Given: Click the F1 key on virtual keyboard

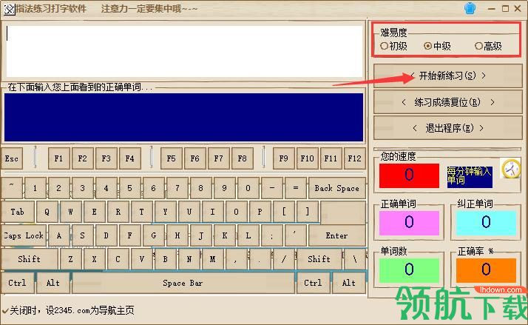Looking at the screenshot, I should 59,158.
